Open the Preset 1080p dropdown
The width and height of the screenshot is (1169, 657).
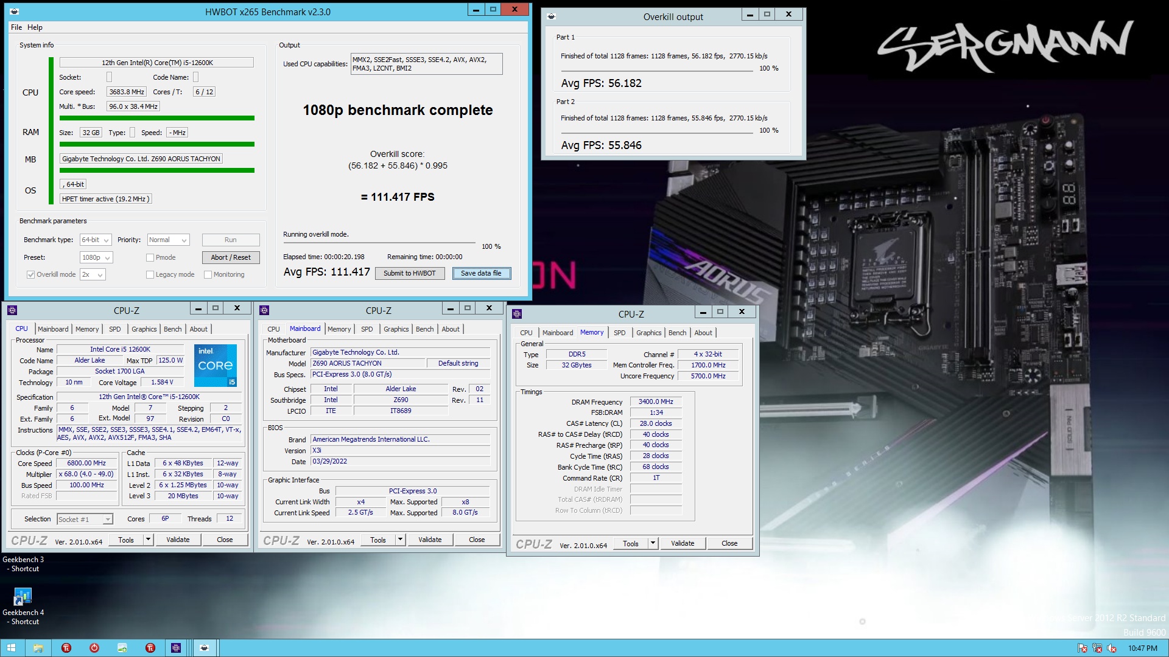click(x=96, y=258)
